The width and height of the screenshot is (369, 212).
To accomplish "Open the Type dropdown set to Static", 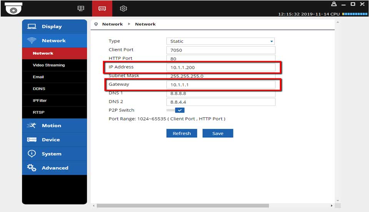I will coord(221,41).
